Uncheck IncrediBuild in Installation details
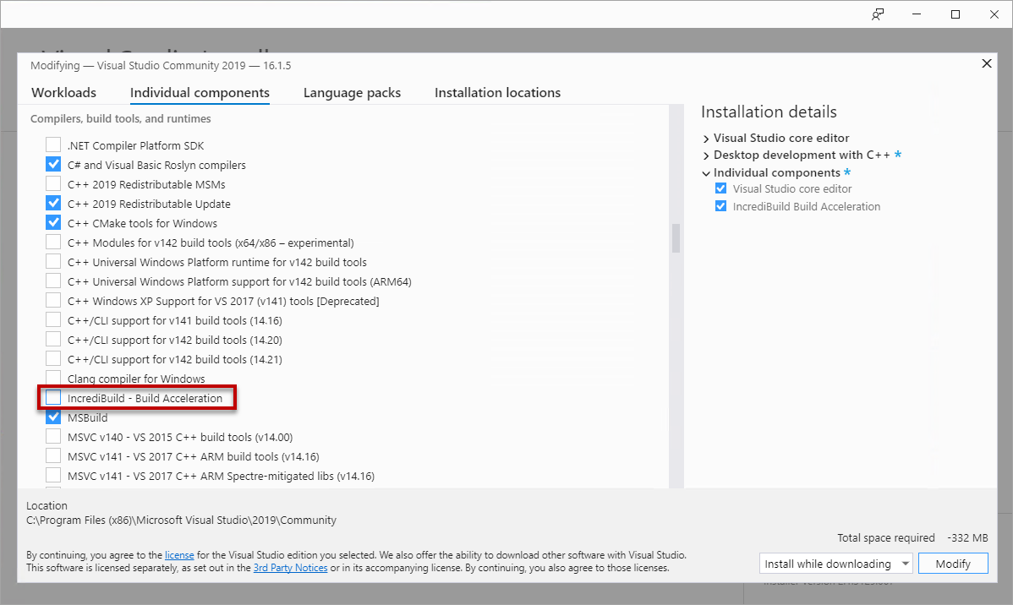This screenshot has width=1013, height=605. (720, 206)
